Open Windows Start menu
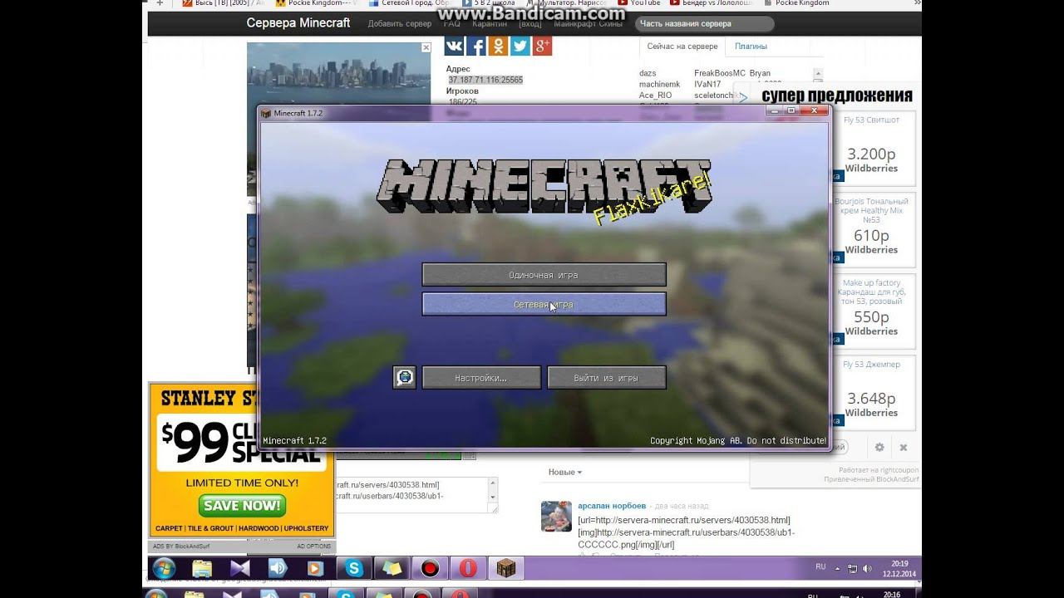Viewport: 1064px width, 598px height. 164,568
